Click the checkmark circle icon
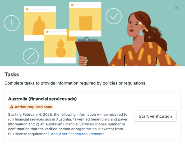The width and height of the screenshot is (185, 149). click(114, 16)
